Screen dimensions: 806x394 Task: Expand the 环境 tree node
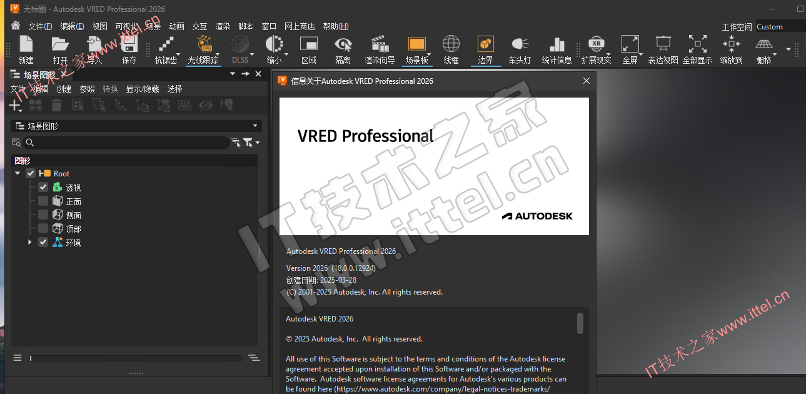point(29,242)
